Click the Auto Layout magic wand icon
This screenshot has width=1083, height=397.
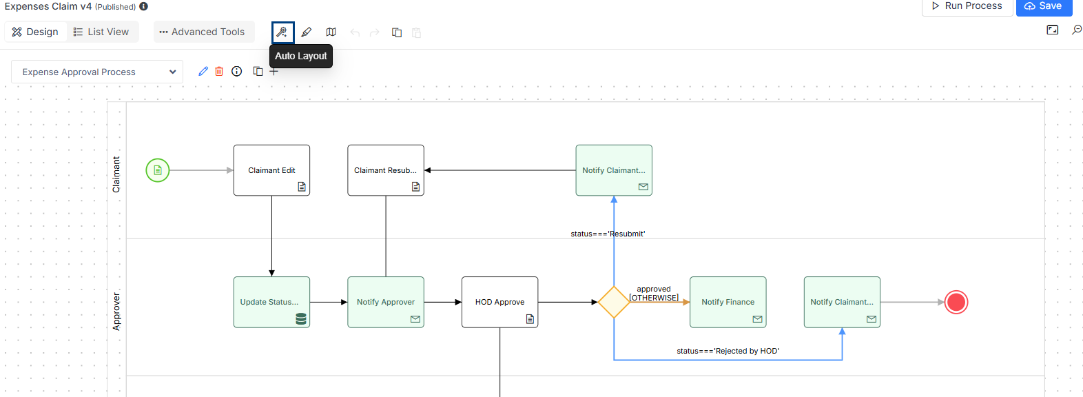click(x=282, y=32)
